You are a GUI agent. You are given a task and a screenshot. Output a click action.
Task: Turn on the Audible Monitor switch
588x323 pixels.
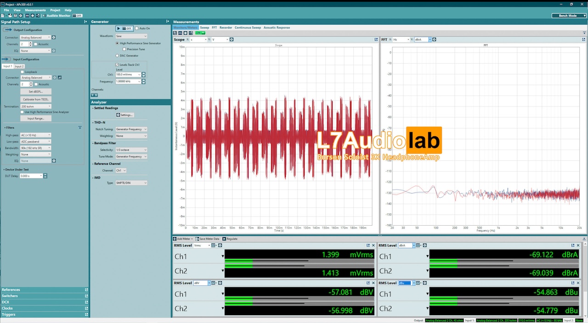click(x=78, y=16)
